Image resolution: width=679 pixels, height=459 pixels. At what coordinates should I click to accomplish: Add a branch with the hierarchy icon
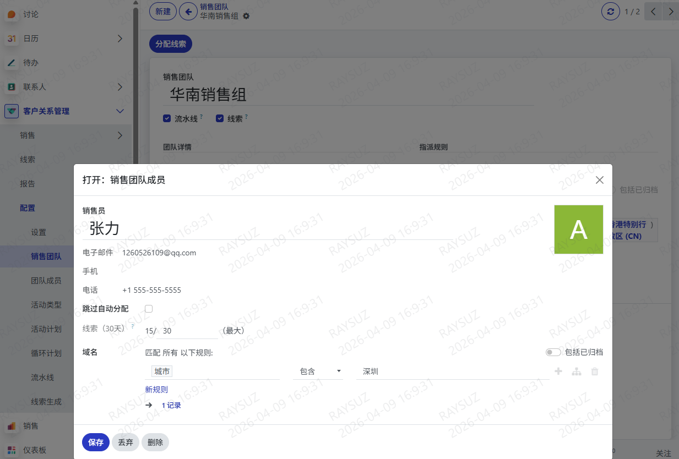point(577,371)
